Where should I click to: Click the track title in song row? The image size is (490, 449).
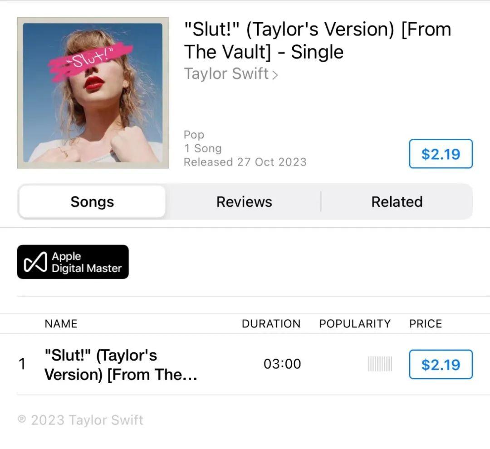point(121,365)
